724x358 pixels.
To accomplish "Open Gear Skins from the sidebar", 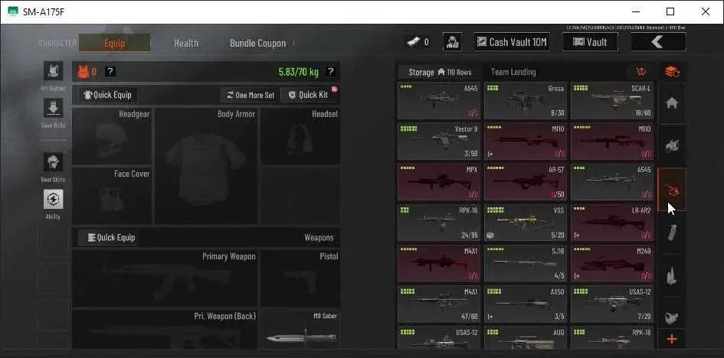I will coord(53,163).
